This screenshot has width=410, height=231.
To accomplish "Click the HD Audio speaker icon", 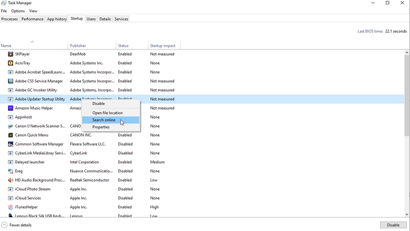I will (x=10, y=180).
